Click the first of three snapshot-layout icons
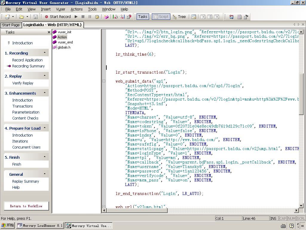 203,17
